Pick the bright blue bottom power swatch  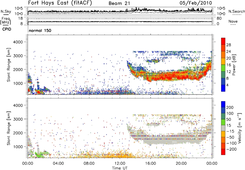click(223, 88)
